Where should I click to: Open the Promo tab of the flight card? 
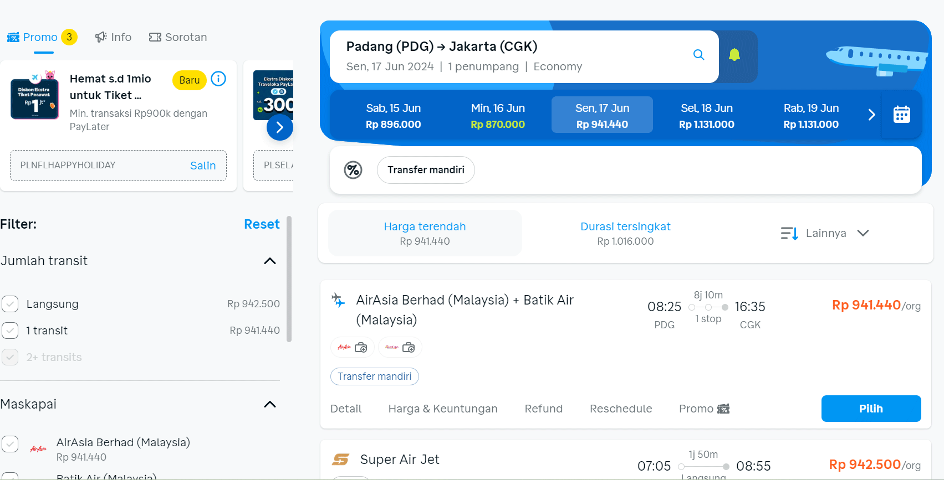coord(704,409)
